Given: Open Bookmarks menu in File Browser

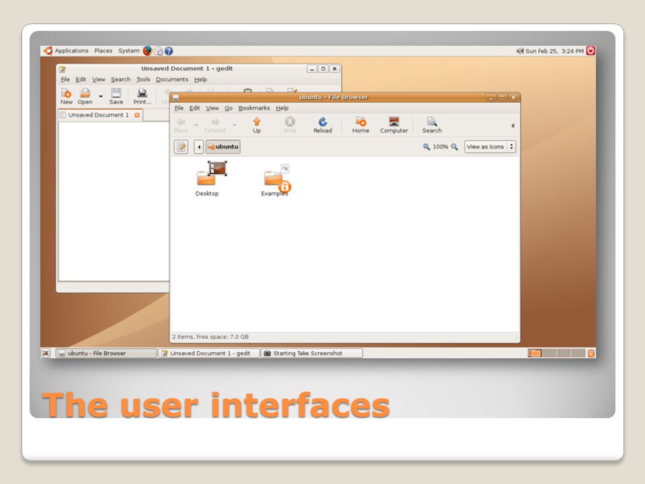Looking at the screenshot, I should tap(254, 108).
